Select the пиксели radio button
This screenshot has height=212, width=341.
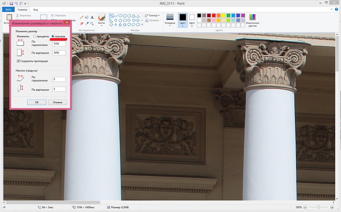coord(53,36)
